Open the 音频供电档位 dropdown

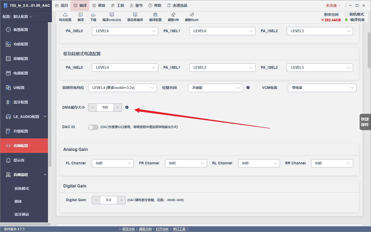click(122, 88)
